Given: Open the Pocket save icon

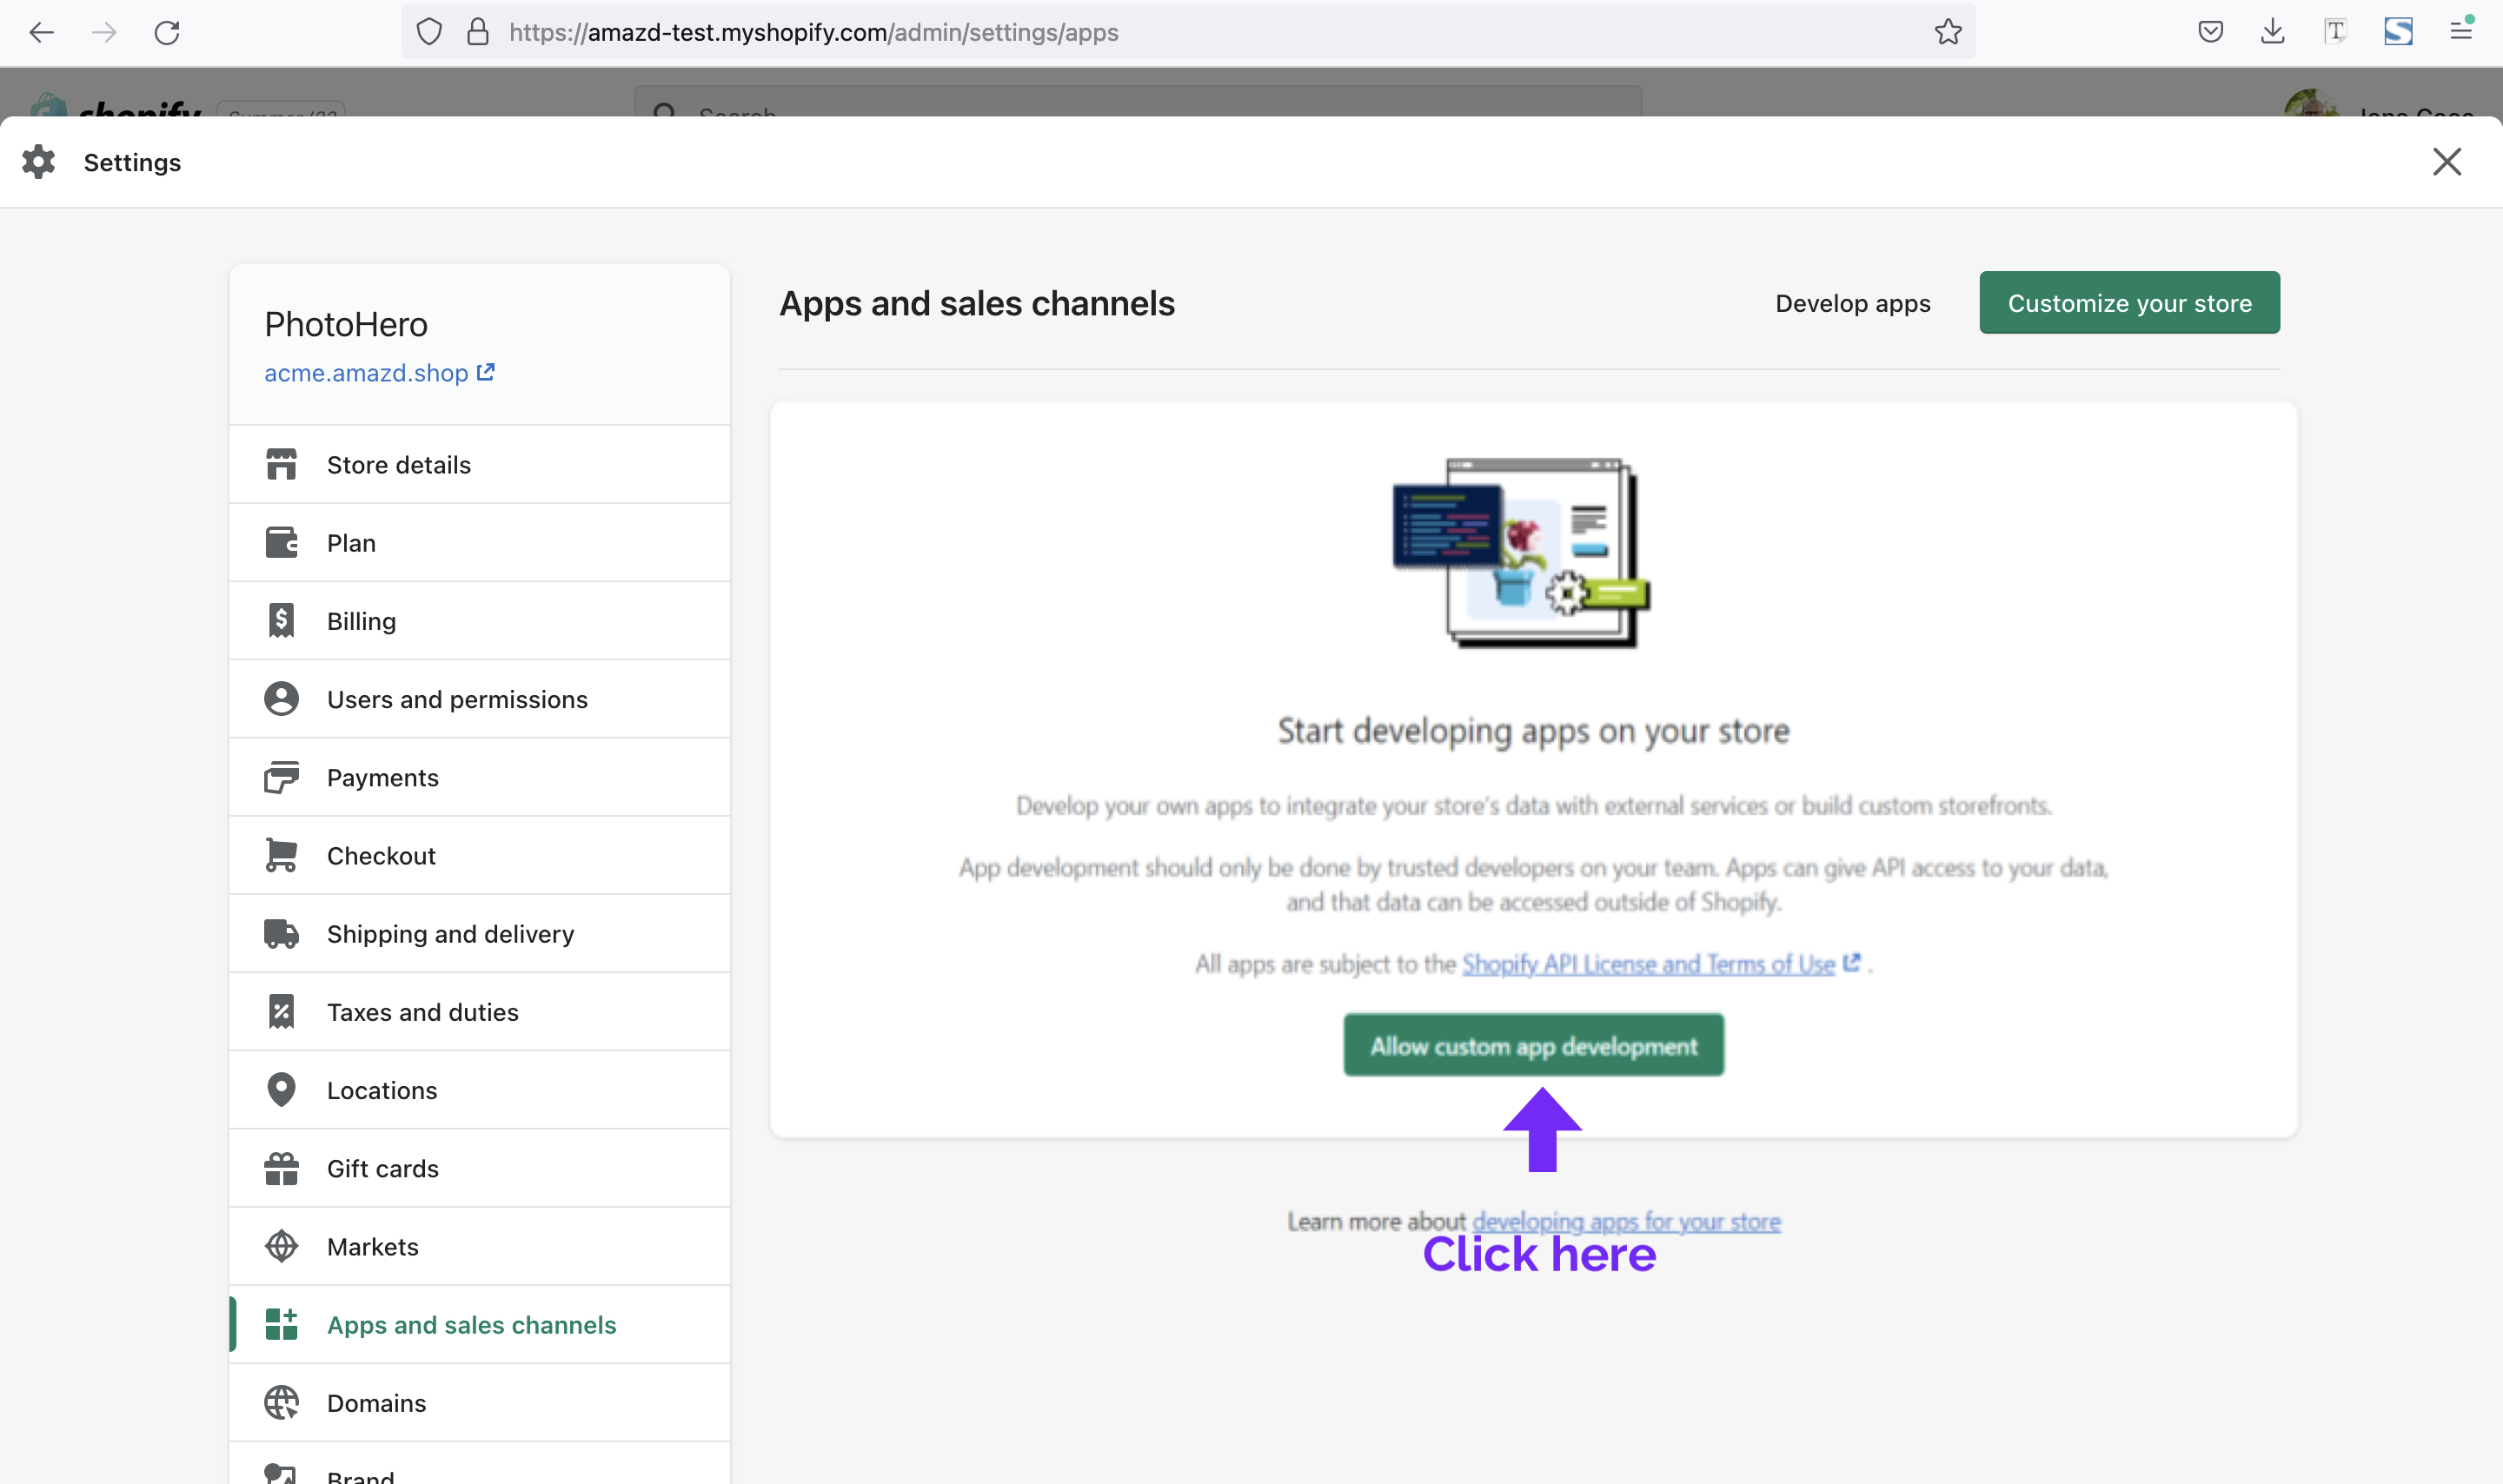Looking at the screenshot, I should (2211, 32).
